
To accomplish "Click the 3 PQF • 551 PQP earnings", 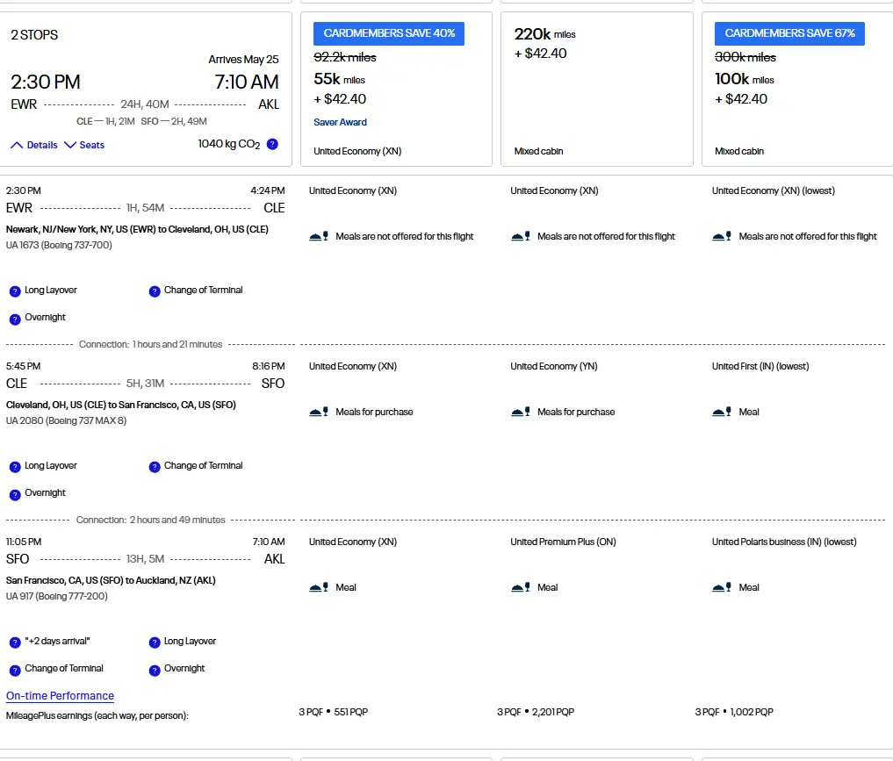I will point(333,712).
